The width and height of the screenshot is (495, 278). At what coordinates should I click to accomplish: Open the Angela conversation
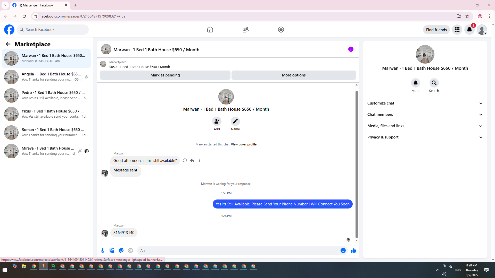click(x=46, y=77)
